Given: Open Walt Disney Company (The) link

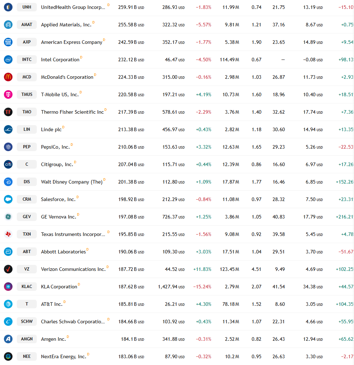Looking at the screenshot, I should point(72,182).
